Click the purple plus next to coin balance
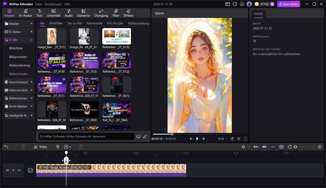The height and width of the screenshot is (188, 326). click(272, 4)
